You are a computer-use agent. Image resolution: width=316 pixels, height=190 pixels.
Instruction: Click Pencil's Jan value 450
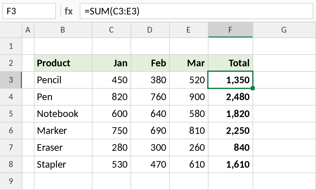click(111, 80)
